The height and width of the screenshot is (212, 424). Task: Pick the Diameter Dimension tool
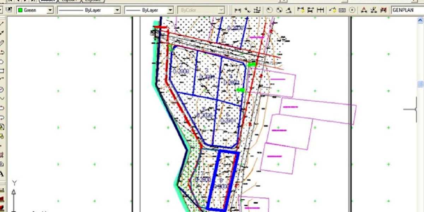tap(279, 10)
